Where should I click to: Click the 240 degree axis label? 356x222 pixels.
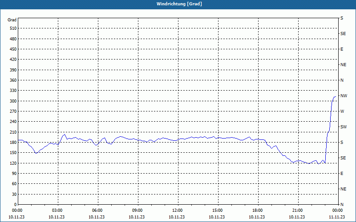click(x=13, y=122)
